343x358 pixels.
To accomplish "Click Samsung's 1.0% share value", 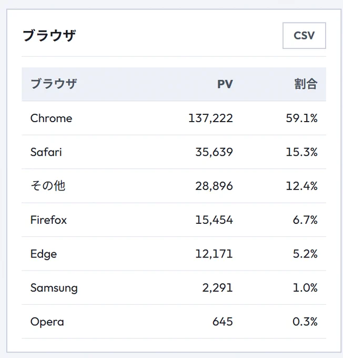I will click(x=305, y=287).
